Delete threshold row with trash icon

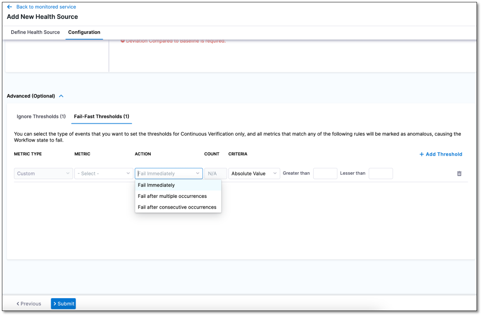pos(459,173)
